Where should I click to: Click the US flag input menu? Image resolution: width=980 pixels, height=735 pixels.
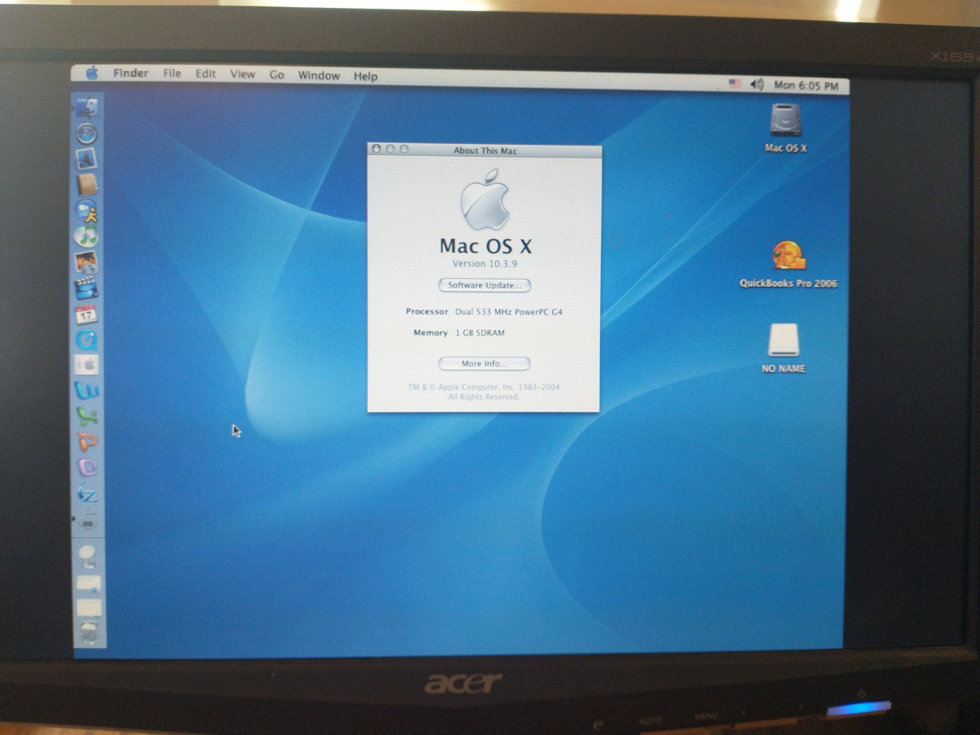[x=735, y=83]
